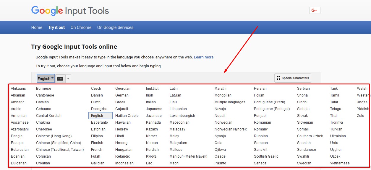Select Burmese in the language list

[x=43, y=89]
